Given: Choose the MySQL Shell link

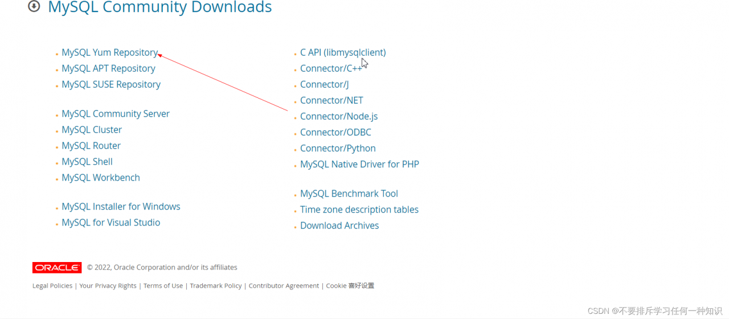Looking at the screenshot, I should tap(87, 162).
